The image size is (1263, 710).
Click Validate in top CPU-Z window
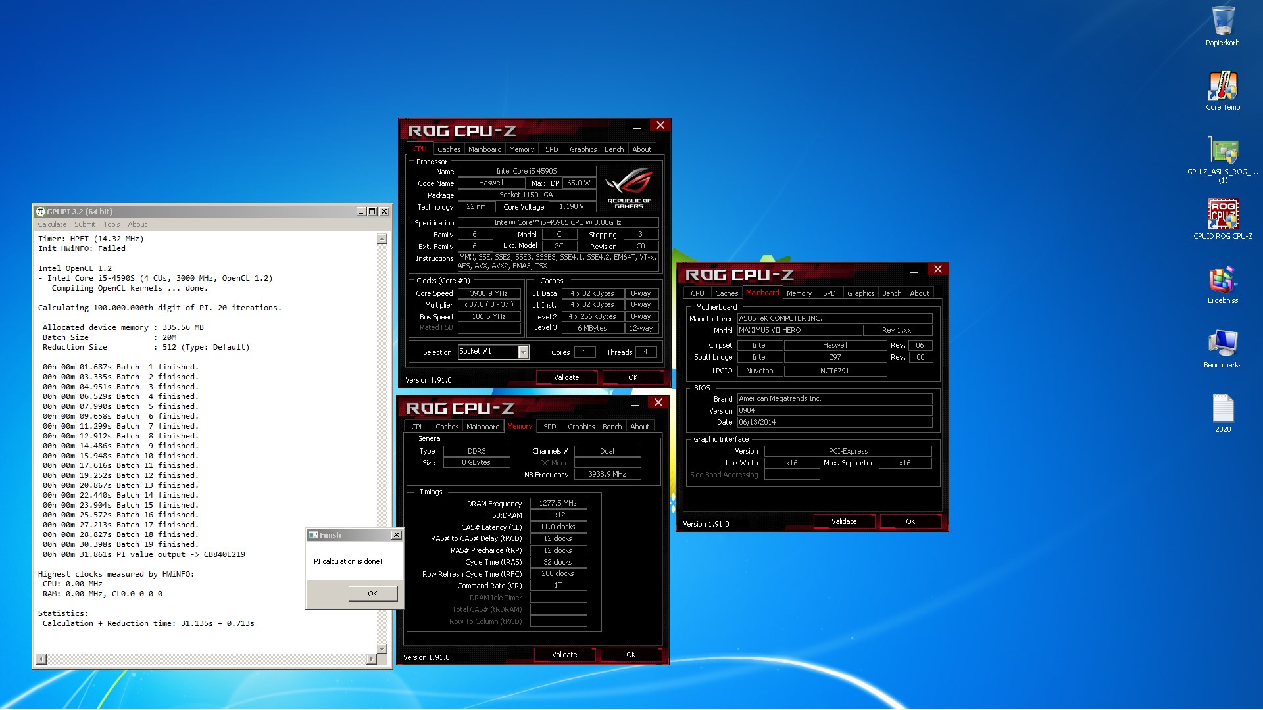566,377
